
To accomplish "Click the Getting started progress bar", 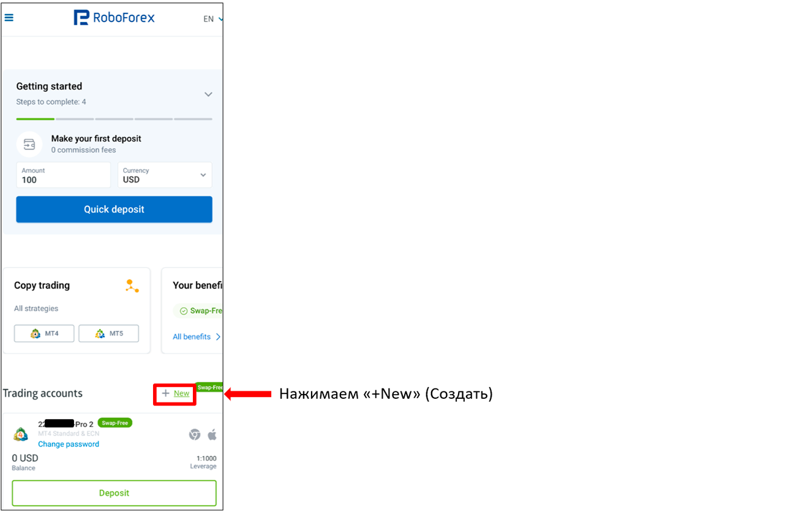I will click(x=114, y=119).
